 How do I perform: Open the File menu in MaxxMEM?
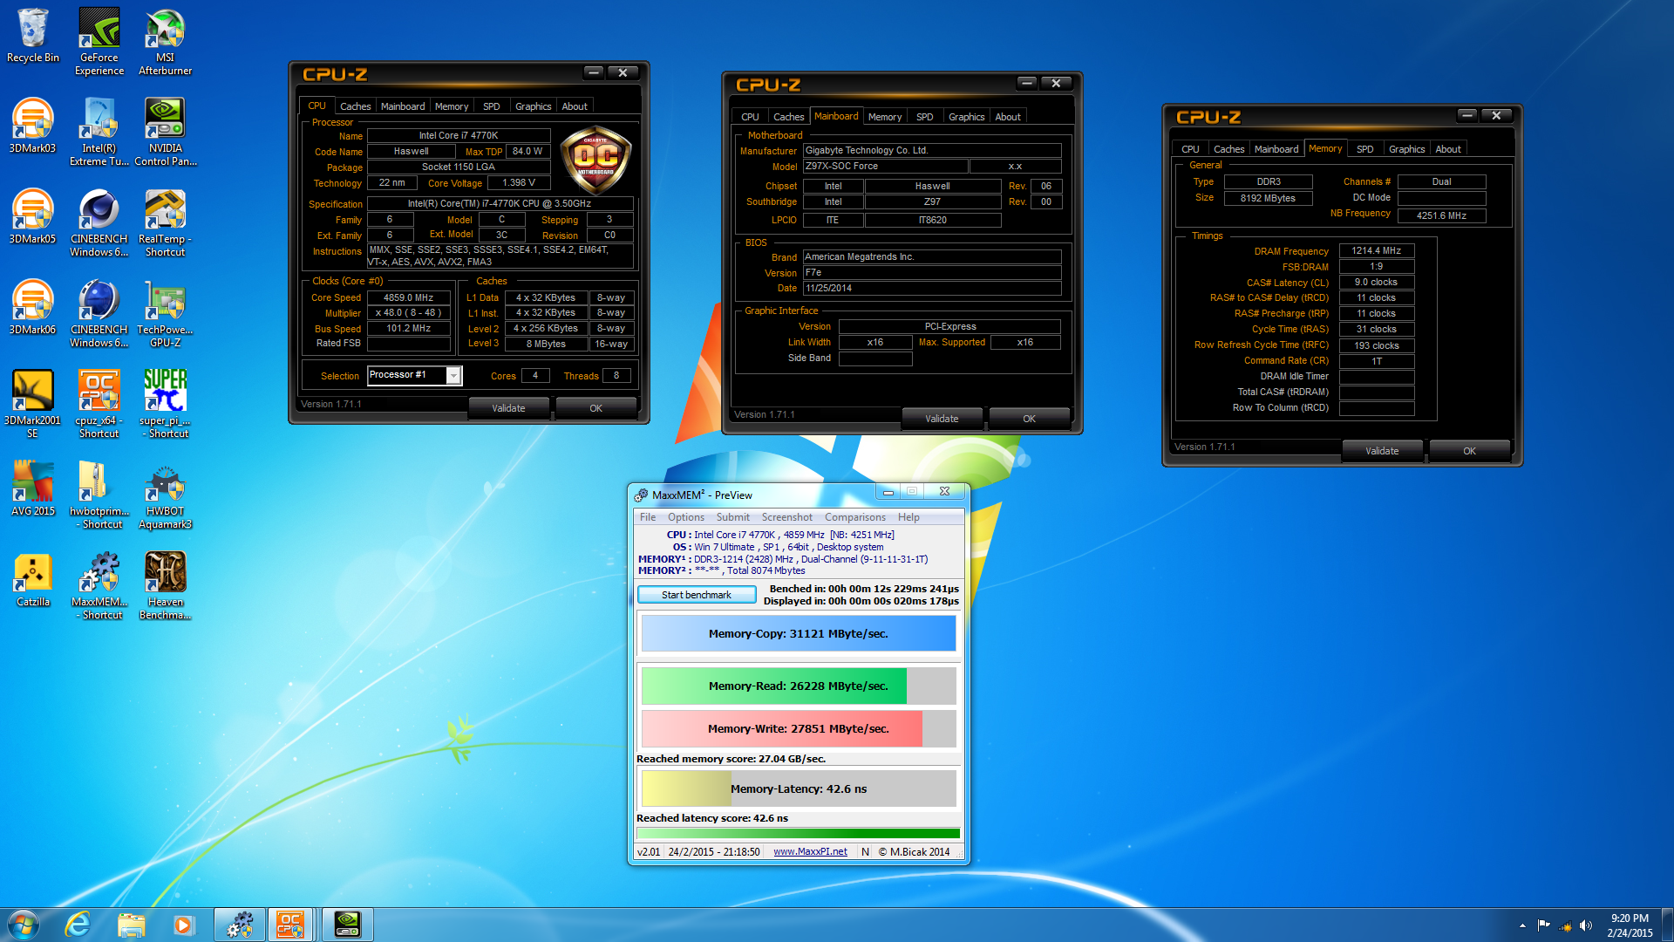point(648,517)
